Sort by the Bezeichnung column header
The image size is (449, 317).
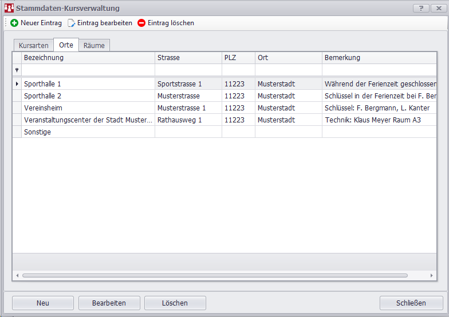tap(88, 58)
